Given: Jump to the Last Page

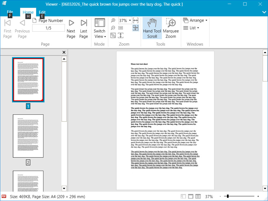Looking at the screenshot, I should pos(84,29).
